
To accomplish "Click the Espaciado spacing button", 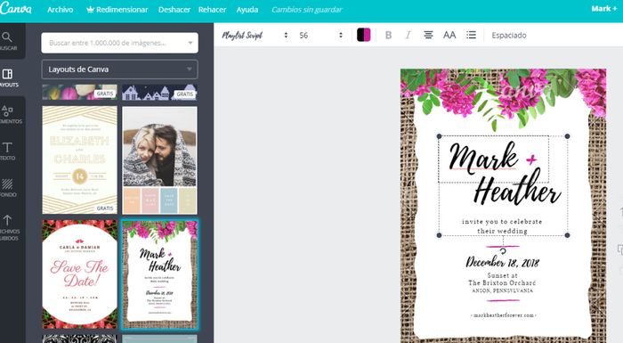I will click(509, 35).
